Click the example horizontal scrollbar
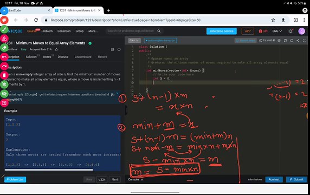Viewport: 310px width, 195px height. 49,170
